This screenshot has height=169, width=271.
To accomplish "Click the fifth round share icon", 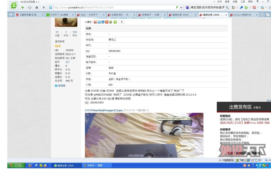I will pos(110,22).
